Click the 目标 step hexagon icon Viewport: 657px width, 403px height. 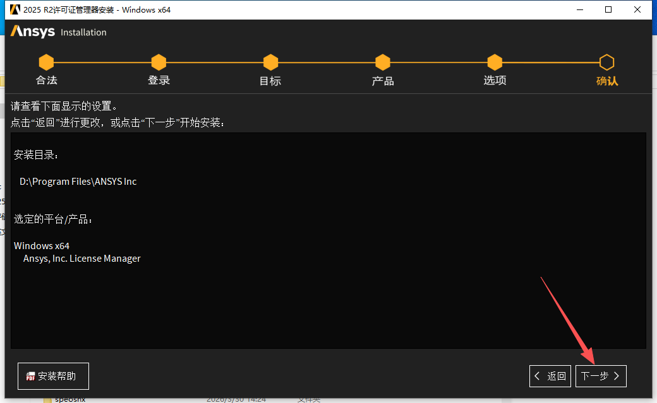click(x=270, y=62)
